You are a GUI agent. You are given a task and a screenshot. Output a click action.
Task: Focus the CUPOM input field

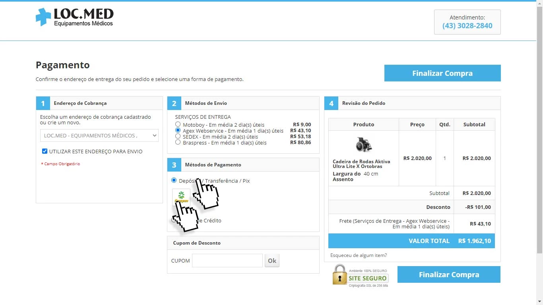(227, 261)
